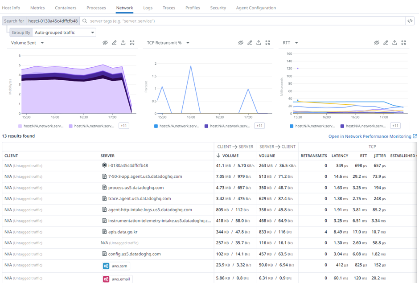Sort table by LATENCY column header

340,156
